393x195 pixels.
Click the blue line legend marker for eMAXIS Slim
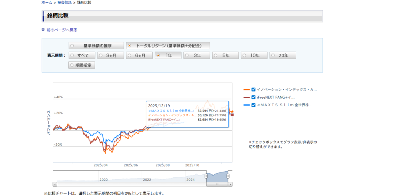tap(246, 105)
